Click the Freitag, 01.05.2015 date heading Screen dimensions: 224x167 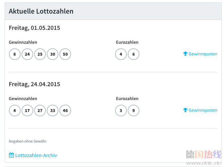35,28
